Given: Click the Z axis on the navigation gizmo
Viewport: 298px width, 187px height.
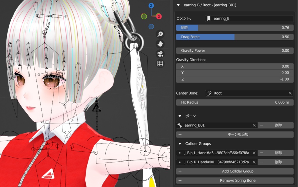Looking at the screenshot, I should pos(151,5).
